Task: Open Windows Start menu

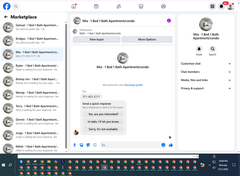Action: tap(3, 165)
